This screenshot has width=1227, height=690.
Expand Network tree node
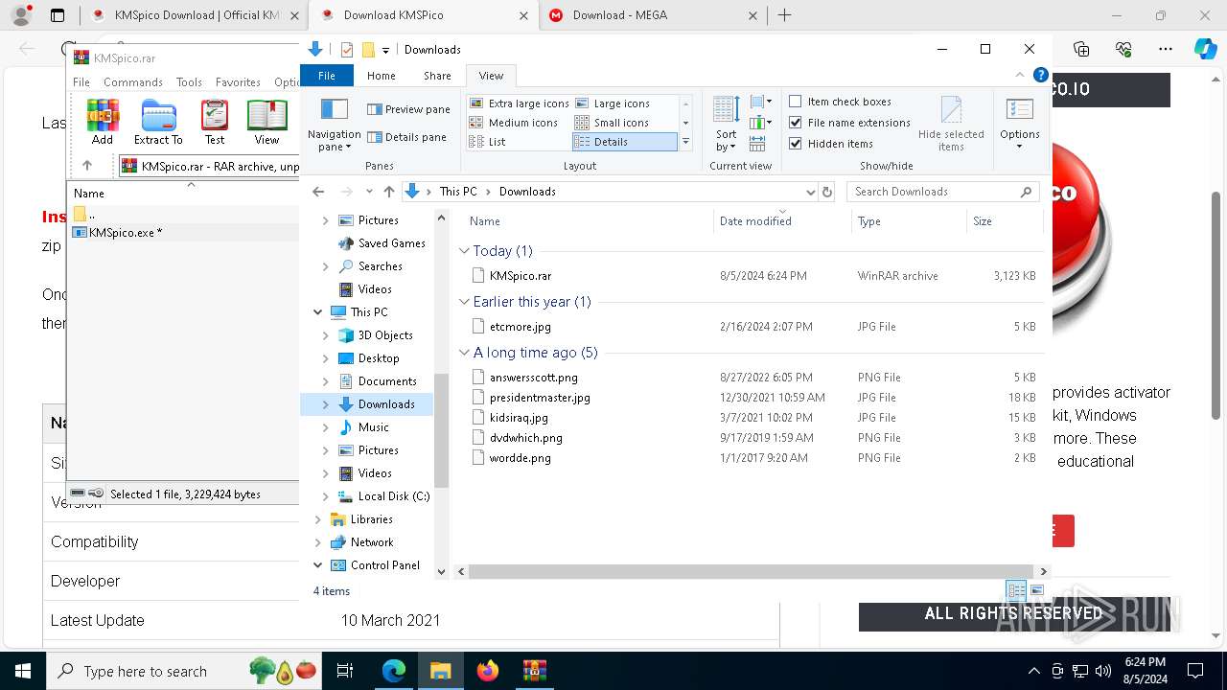[318, 542]
